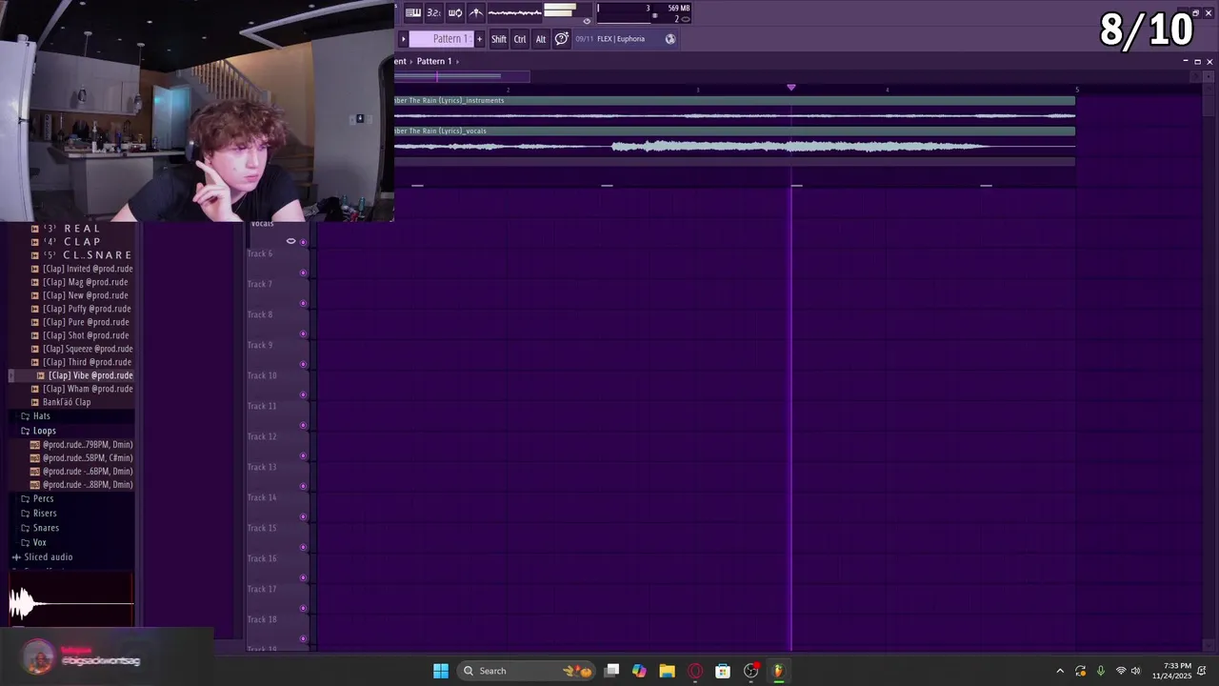Enable loop recording in the toolbar
Viewport: 1219px width, 686px height.
tap(455, 12)
